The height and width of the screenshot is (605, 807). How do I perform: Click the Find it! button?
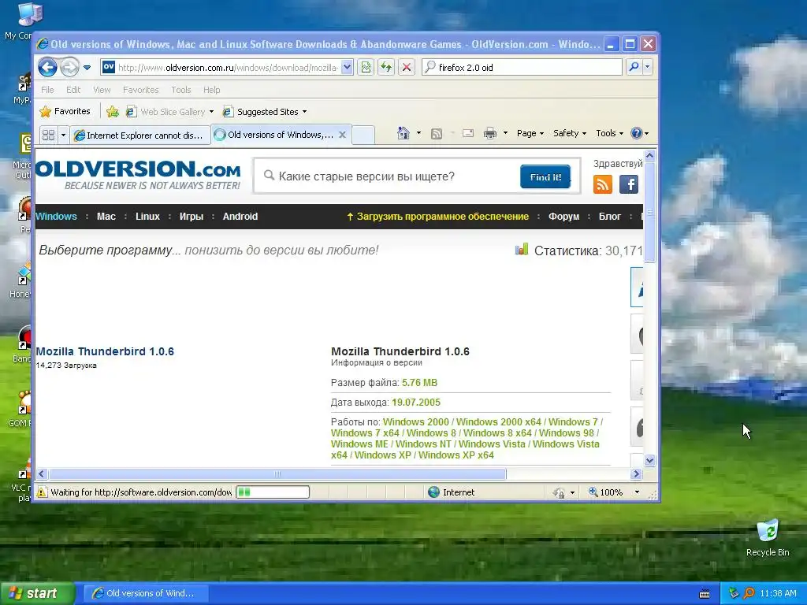tap(545, 177)
